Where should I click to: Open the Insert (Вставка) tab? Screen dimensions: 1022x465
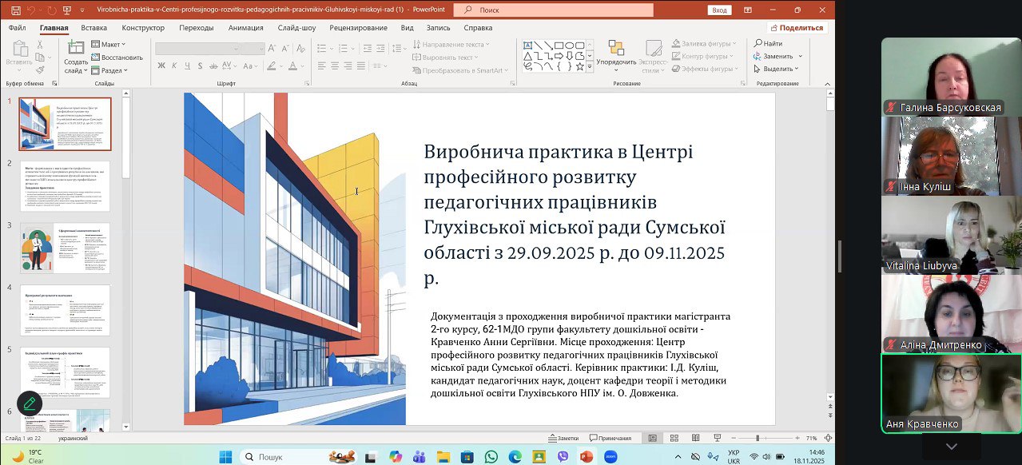(93, 27)
